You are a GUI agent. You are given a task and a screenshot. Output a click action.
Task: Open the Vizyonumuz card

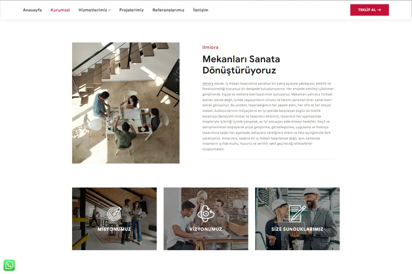(206, 219)
